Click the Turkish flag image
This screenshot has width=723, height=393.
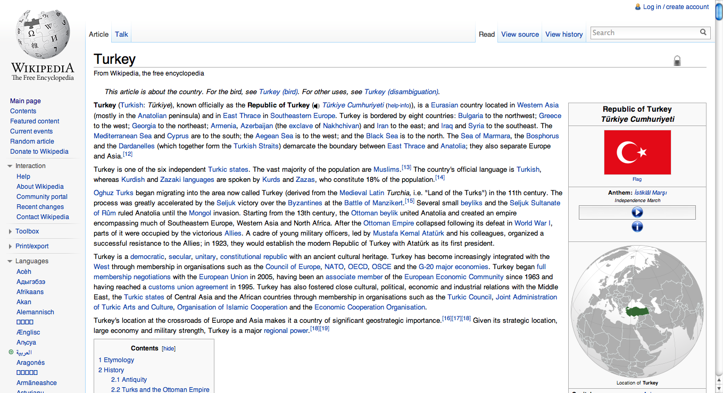637,152
